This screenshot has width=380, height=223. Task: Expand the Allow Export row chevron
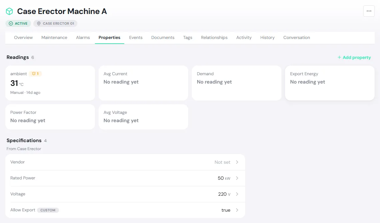[237, 210]
